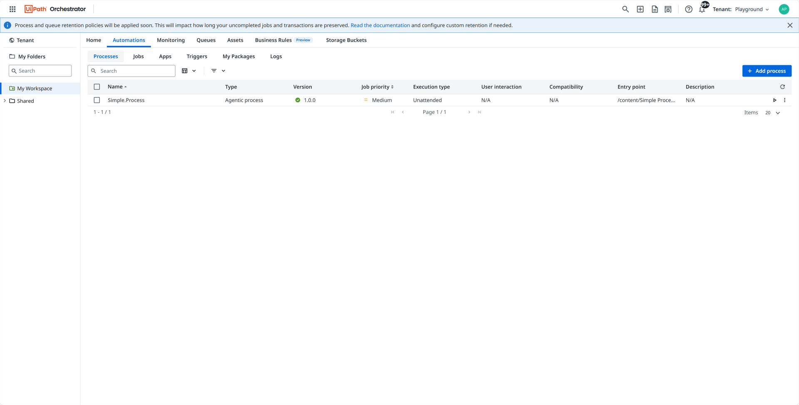Open the app launcher grid icon
Image resolution: width=799 pixels, height=405 pixels.
[12, 9]
